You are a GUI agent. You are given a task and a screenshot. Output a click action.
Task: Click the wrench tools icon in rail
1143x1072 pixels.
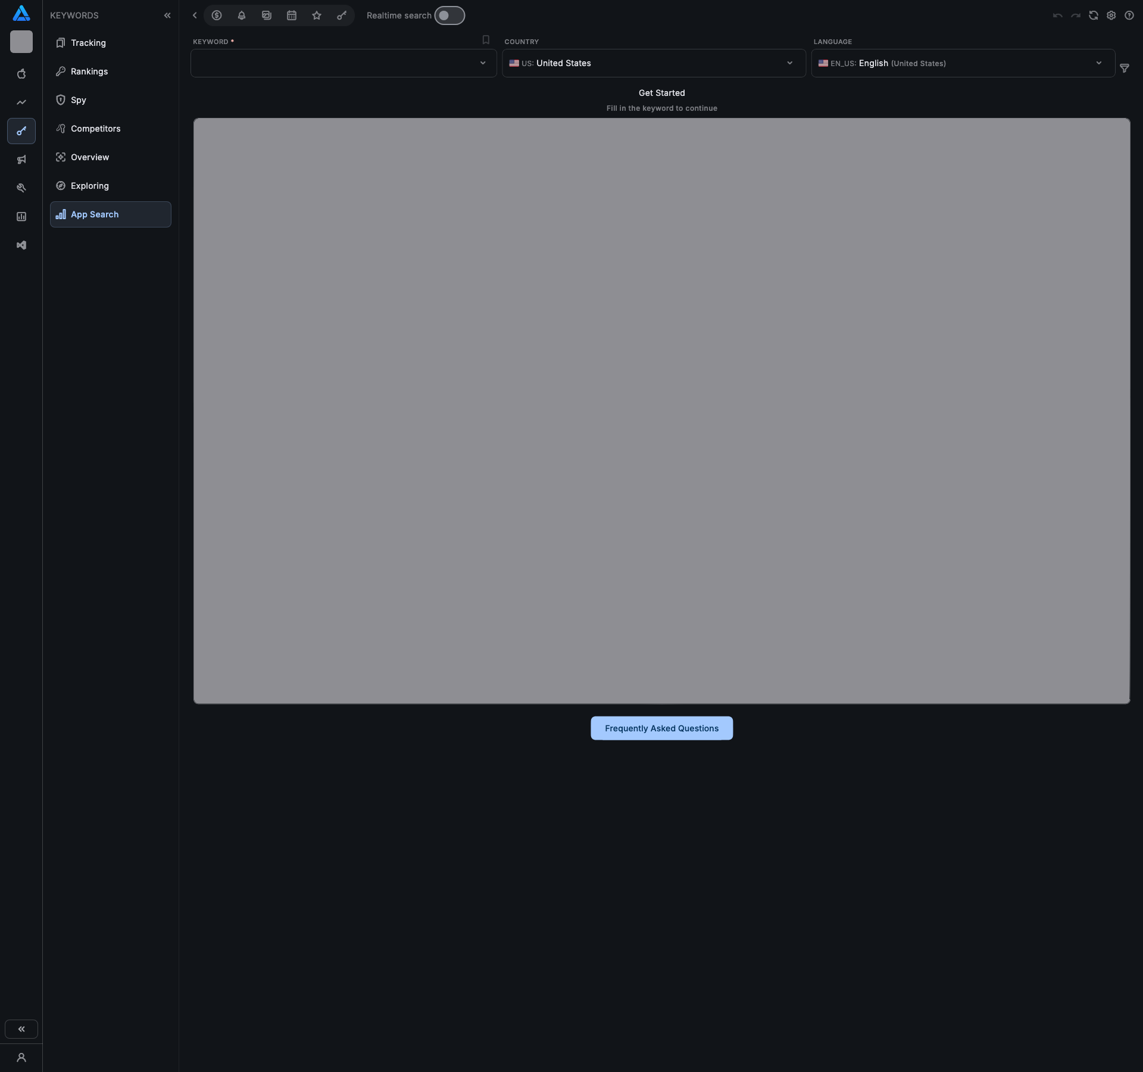(x=21, y=188)
